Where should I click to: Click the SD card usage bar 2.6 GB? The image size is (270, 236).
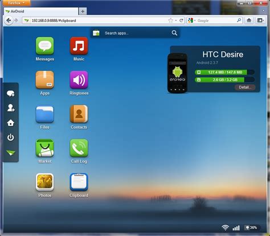pyautogui.click(x=224, y=80)
